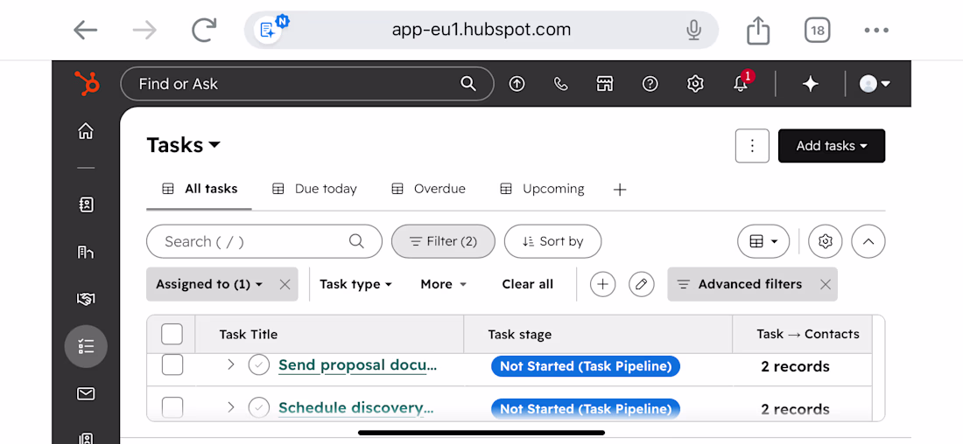Expand the Schedule discovery task row
This screenshot has height=444, width=963.
(x=231, y=407)
